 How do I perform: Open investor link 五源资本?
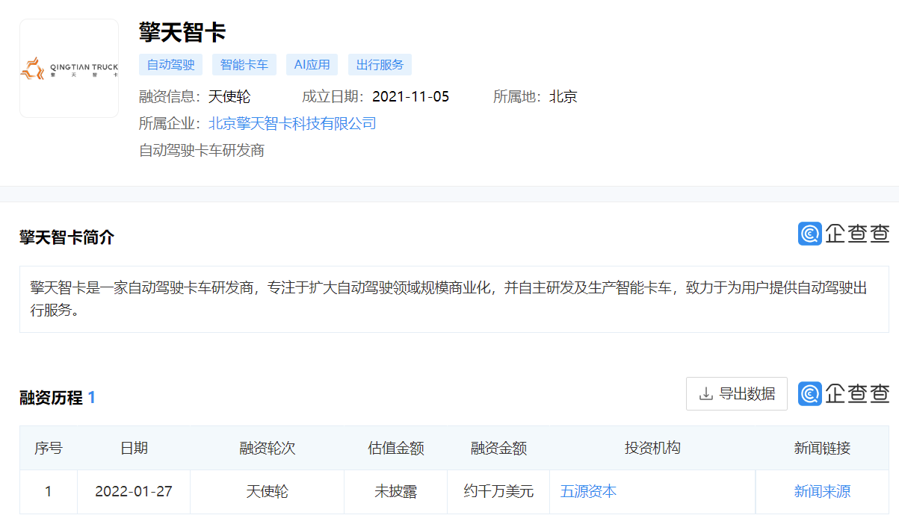pos(588,491)
